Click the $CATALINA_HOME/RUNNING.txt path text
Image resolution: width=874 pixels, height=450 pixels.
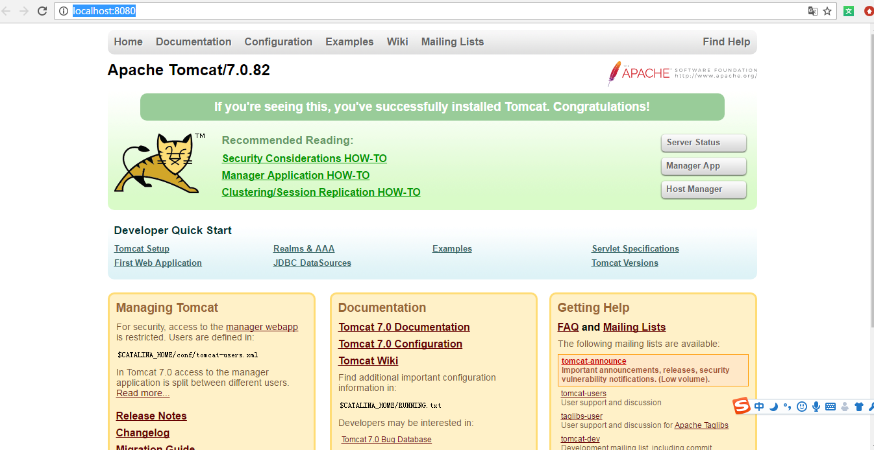click(390, 405)
